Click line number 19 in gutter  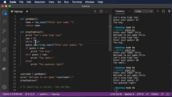pos(14,74)
